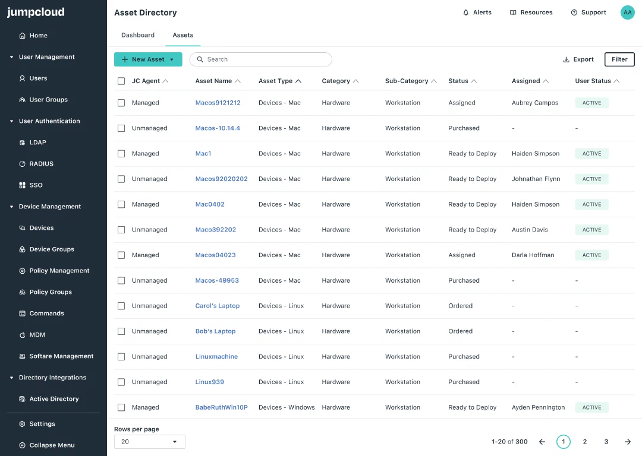Check the Macos-10.14.4 row checkbox

[x=121, y=128]
